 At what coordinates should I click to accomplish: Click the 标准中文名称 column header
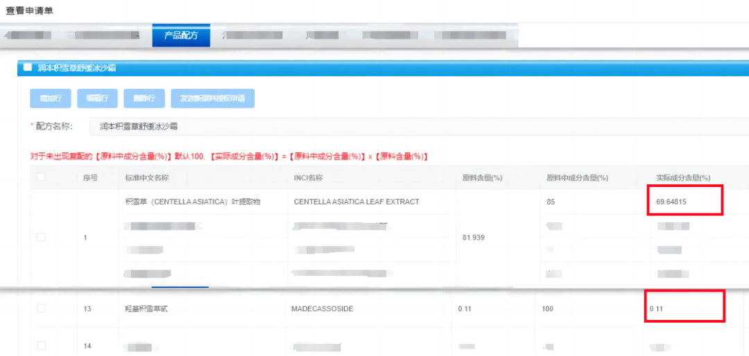tap(146, 177)
